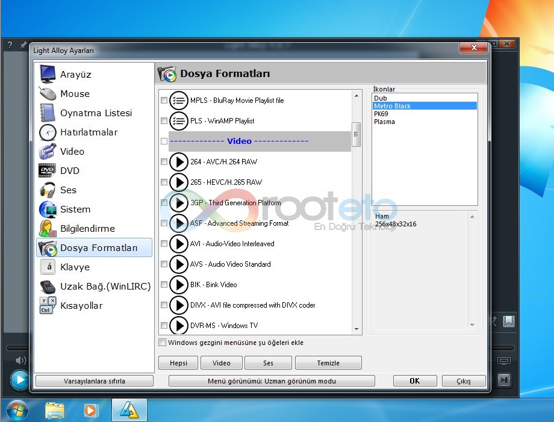Viewport: 554px width, 422px height.
Task: Check the DVR-MS Windows TV checkbox
Action: (164, 326)
